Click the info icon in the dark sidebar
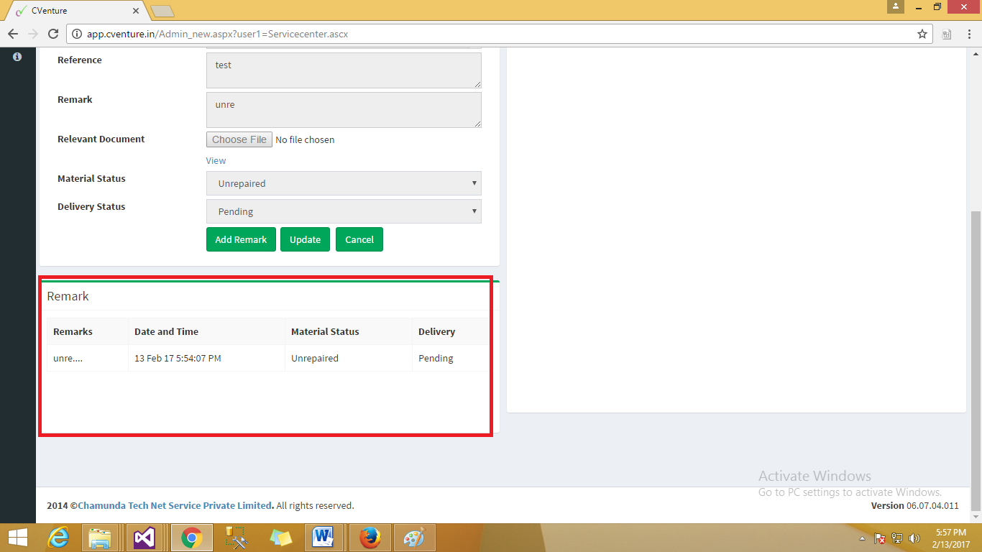The width and height of the screenshot is (982, 552). click(17, 57)
